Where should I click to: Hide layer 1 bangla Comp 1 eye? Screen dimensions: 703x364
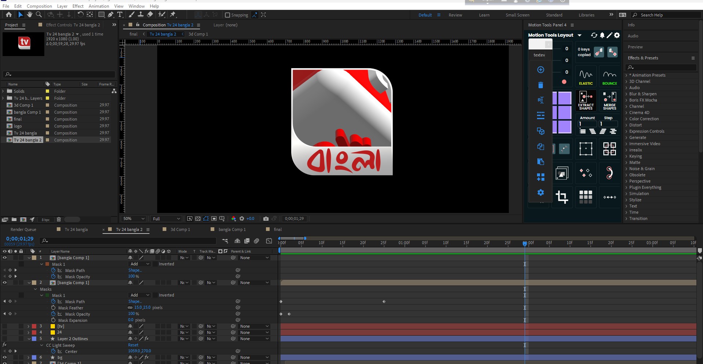[x=5, y=258]
